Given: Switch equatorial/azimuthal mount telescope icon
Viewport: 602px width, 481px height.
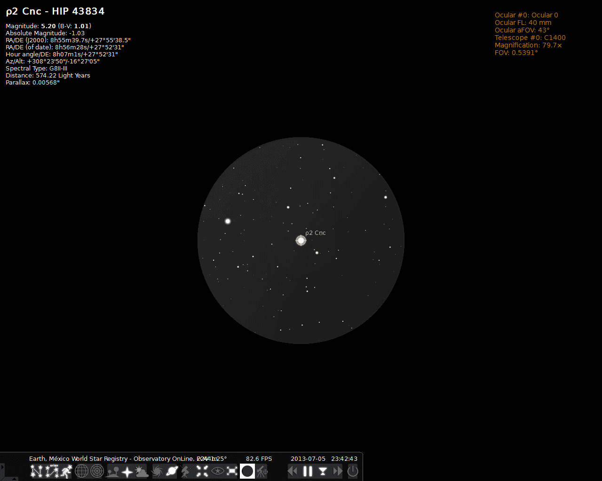Looking at the screenshot, I should point(187,471).
